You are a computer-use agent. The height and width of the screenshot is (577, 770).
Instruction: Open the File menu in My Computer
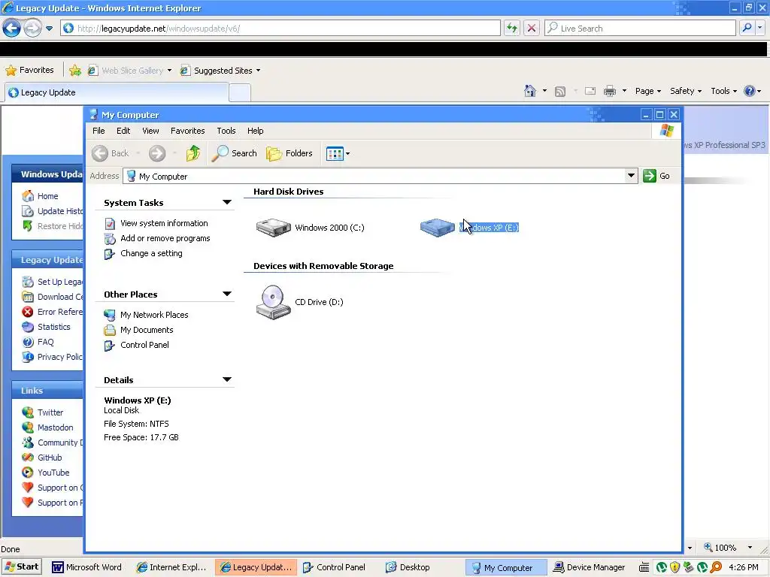99,131
